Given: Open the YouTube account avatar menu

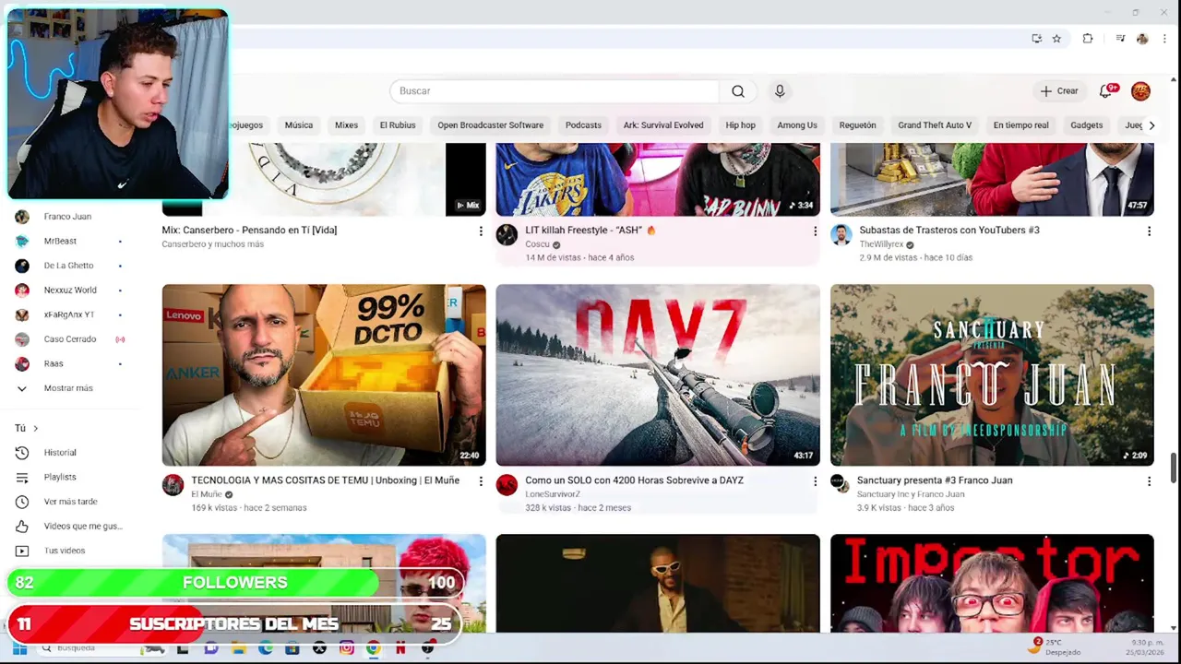Looking at the screenshot, I should 1140,91.
